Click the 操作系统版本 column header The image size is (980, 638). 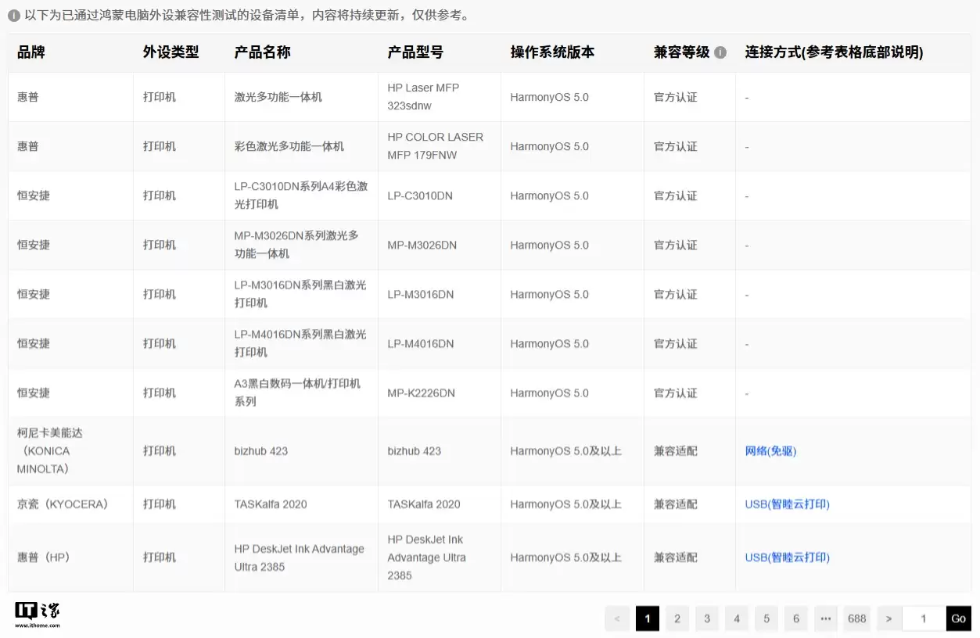pos(551,52)
